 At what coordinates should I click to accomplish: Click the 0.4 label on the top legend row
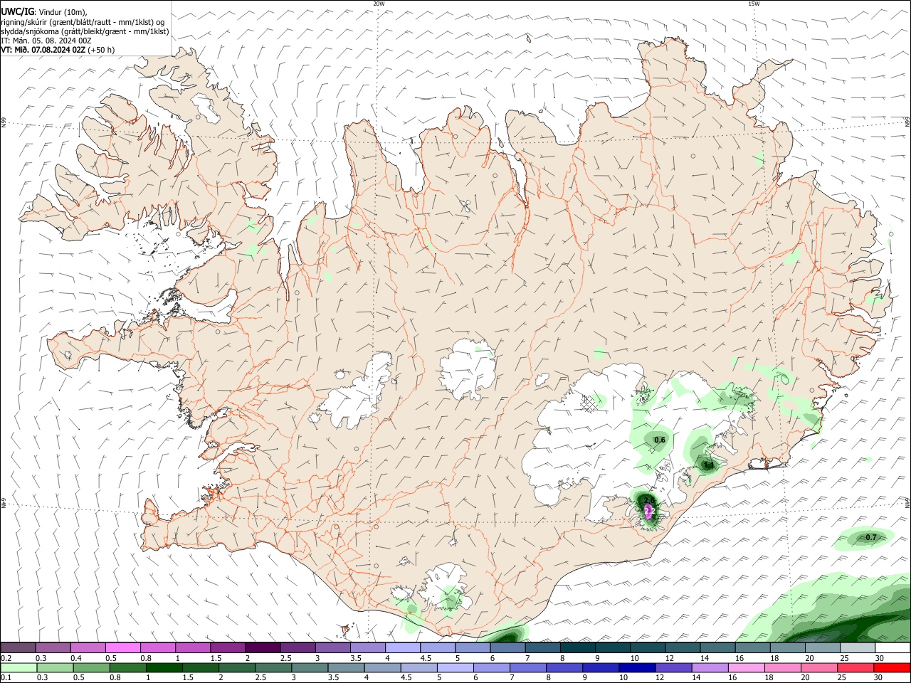[x=76, y=658]
